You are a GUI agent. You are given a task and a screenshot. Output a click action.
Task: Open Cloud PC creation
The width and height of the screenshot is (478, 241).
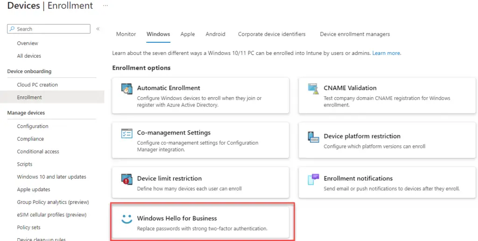pyautogui.click(x=37, y=85)
